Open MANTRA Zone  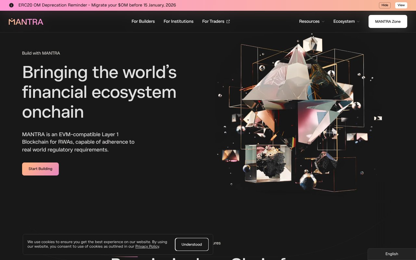coord(388,21)
